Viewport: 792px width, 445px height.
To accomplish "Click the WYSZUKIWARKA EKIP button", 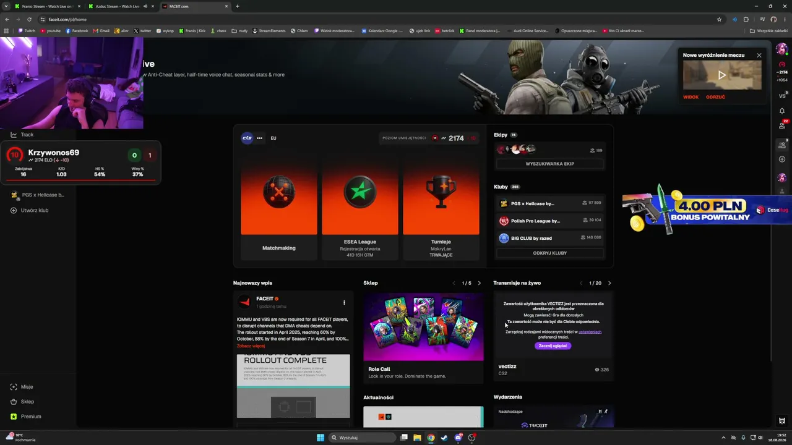I will (x=549, y=164).
